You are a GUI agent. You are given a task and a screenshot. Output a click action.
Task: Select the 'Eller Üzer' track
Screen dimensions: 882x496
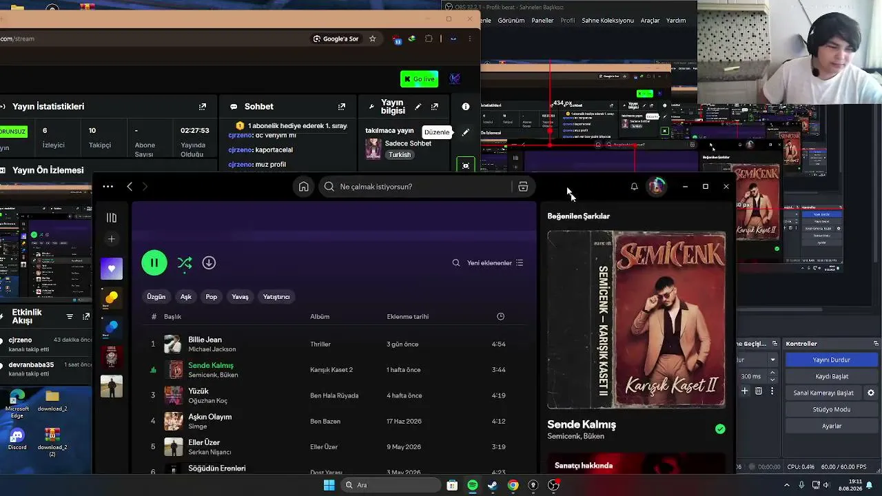click(204, 442)
